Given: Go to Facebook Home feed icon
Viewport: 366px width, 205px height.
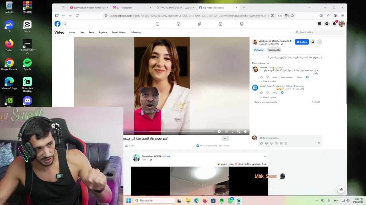Looking at the screenshot, I should pos(158,24).
